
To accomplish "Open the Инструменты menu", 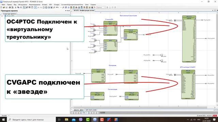I will click(23, 4).
